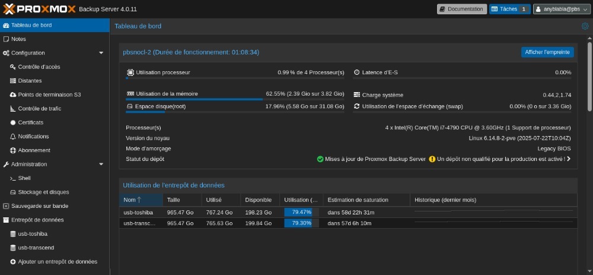The image size is (593, 275).
Task: Collapse the Administration section arrow
Action: (x=101, y=165)
